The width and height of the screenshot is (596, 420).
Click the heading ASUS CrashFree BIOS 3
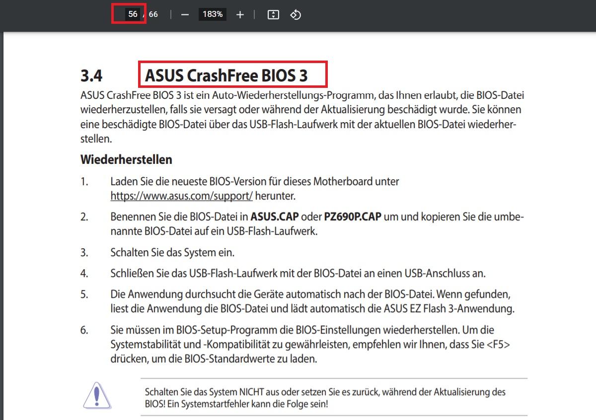pyautogui.click(x=226, y=75)
